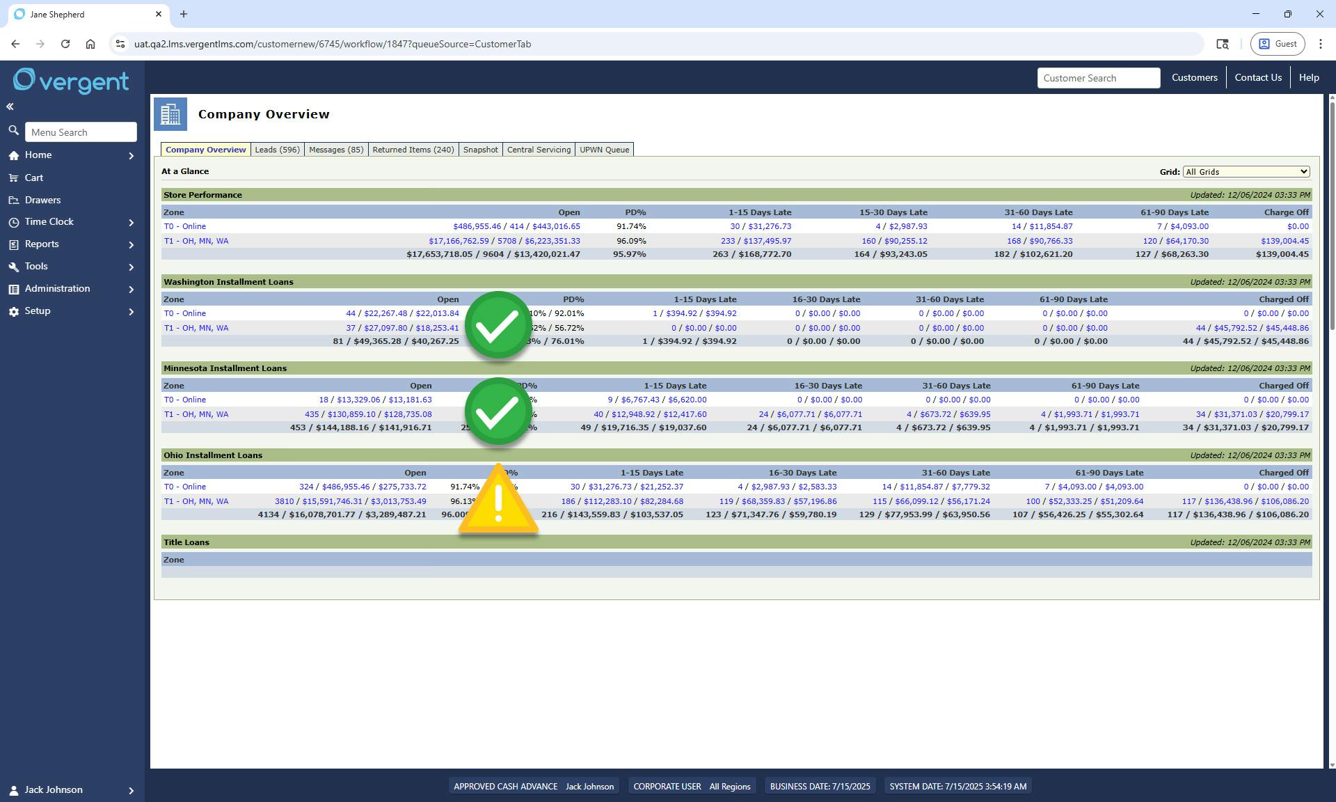
Task: Open the Guest profile button
Action: point(1278,44)
